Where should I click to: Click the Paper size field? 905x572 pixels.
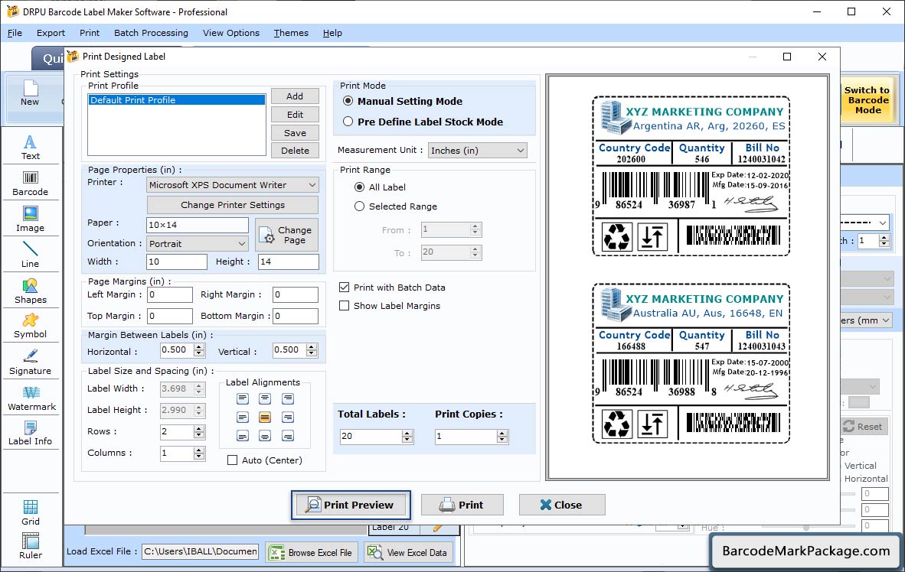tap(198, 225)
